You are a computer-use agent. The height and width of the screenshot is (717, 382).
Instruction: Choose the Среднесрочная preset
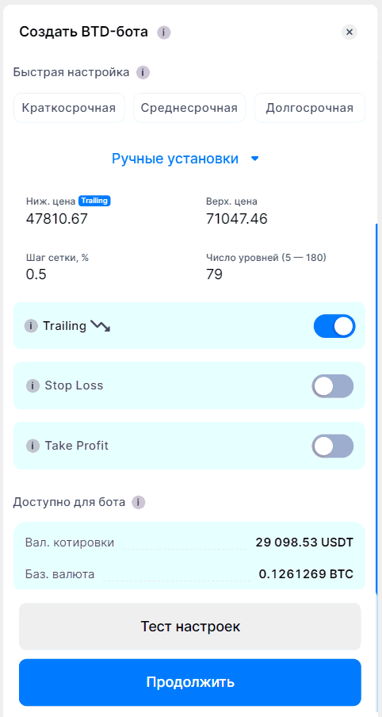click(189, 108)
